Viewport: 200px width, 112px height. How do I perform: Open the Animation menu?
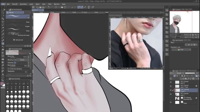(23, 4)
